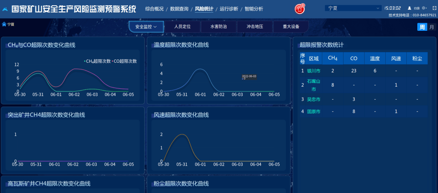This screenshot has width=438, height=193.
Task: Toggle CO超限次数 legend series
Action: coord(125,61)
